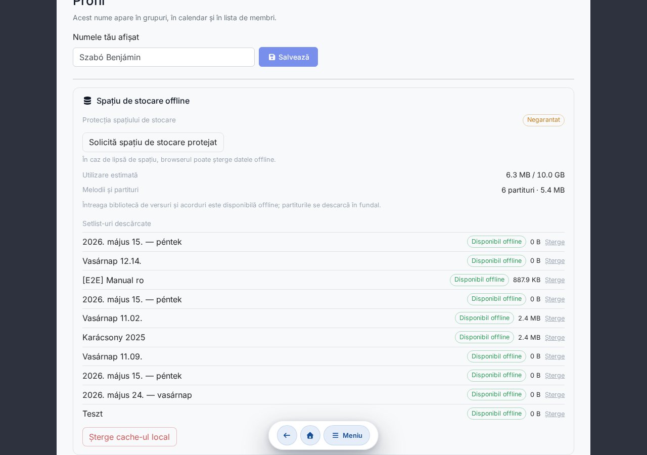647x455 pixels.
Task: Open the Meniu hamburger button
Action: 347,435
